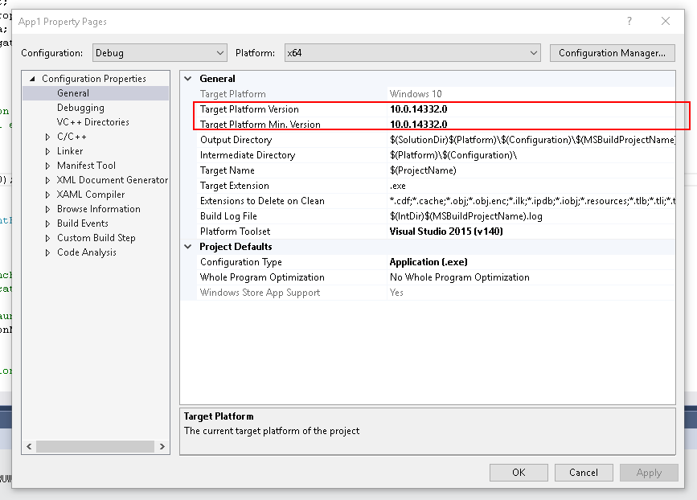Image resolution: width=697 pixels, height=500 pixels.
Task: Collapse the General property section
Action: (x=188, y=79)
